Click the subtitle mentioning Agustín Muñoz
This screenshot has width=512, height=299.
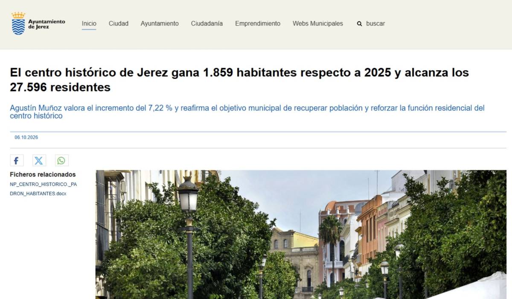[247, 112]
